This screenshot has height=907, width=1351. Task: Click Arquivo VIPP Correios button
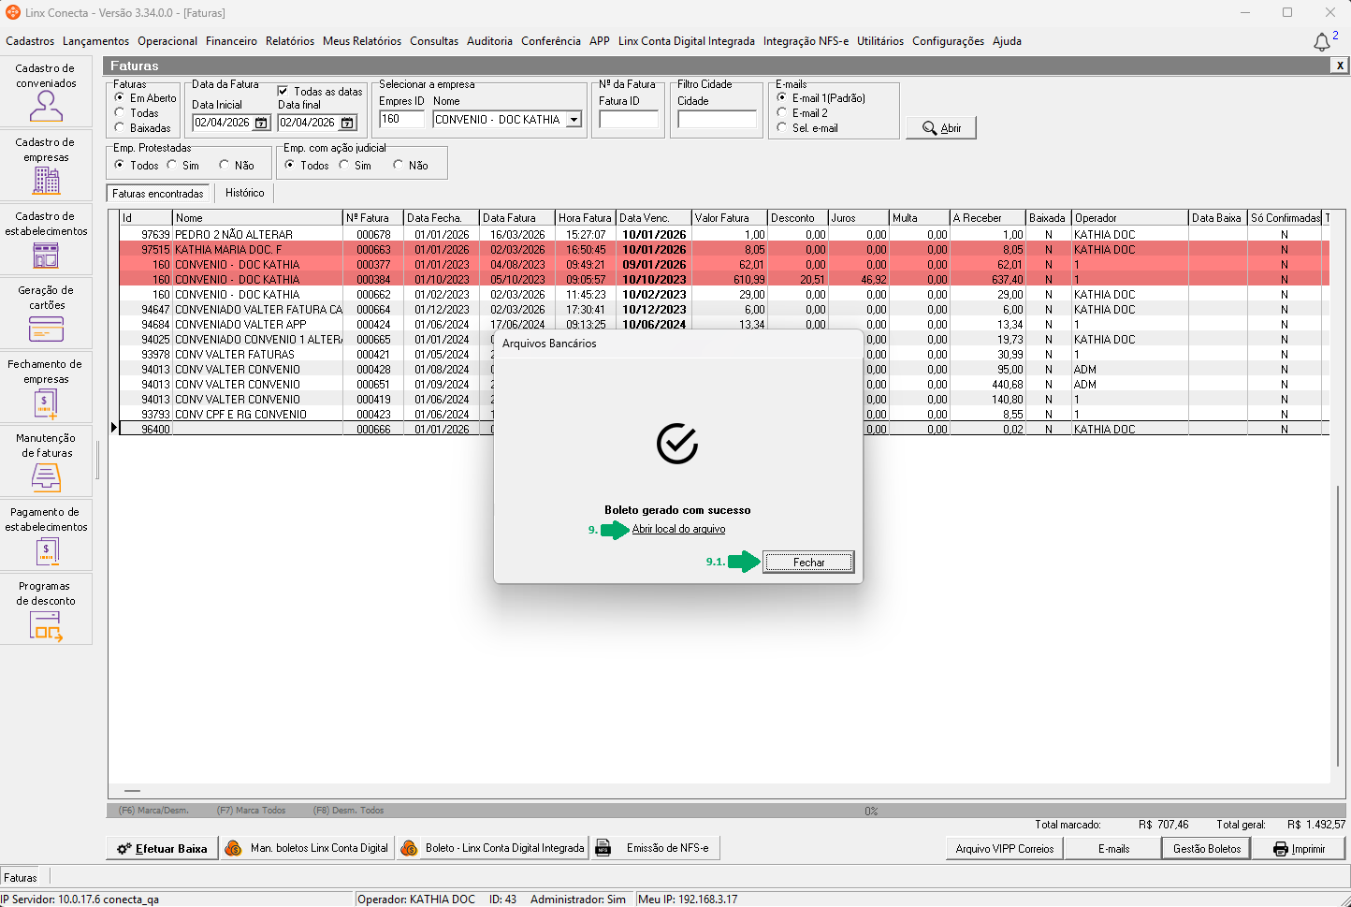1005,849
